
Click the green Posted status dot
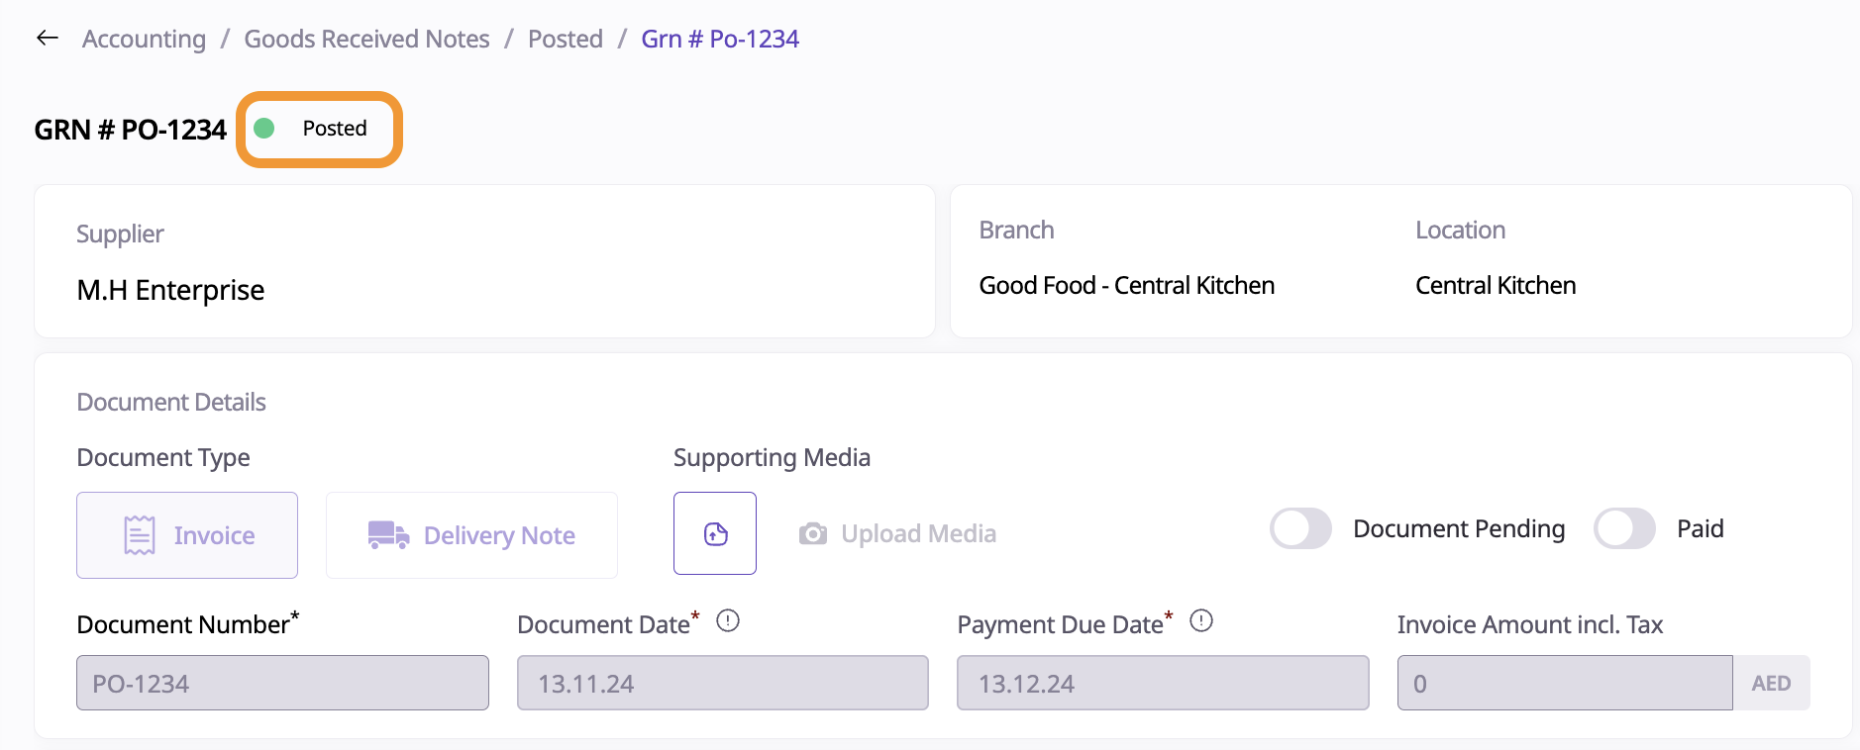(264, 129)
